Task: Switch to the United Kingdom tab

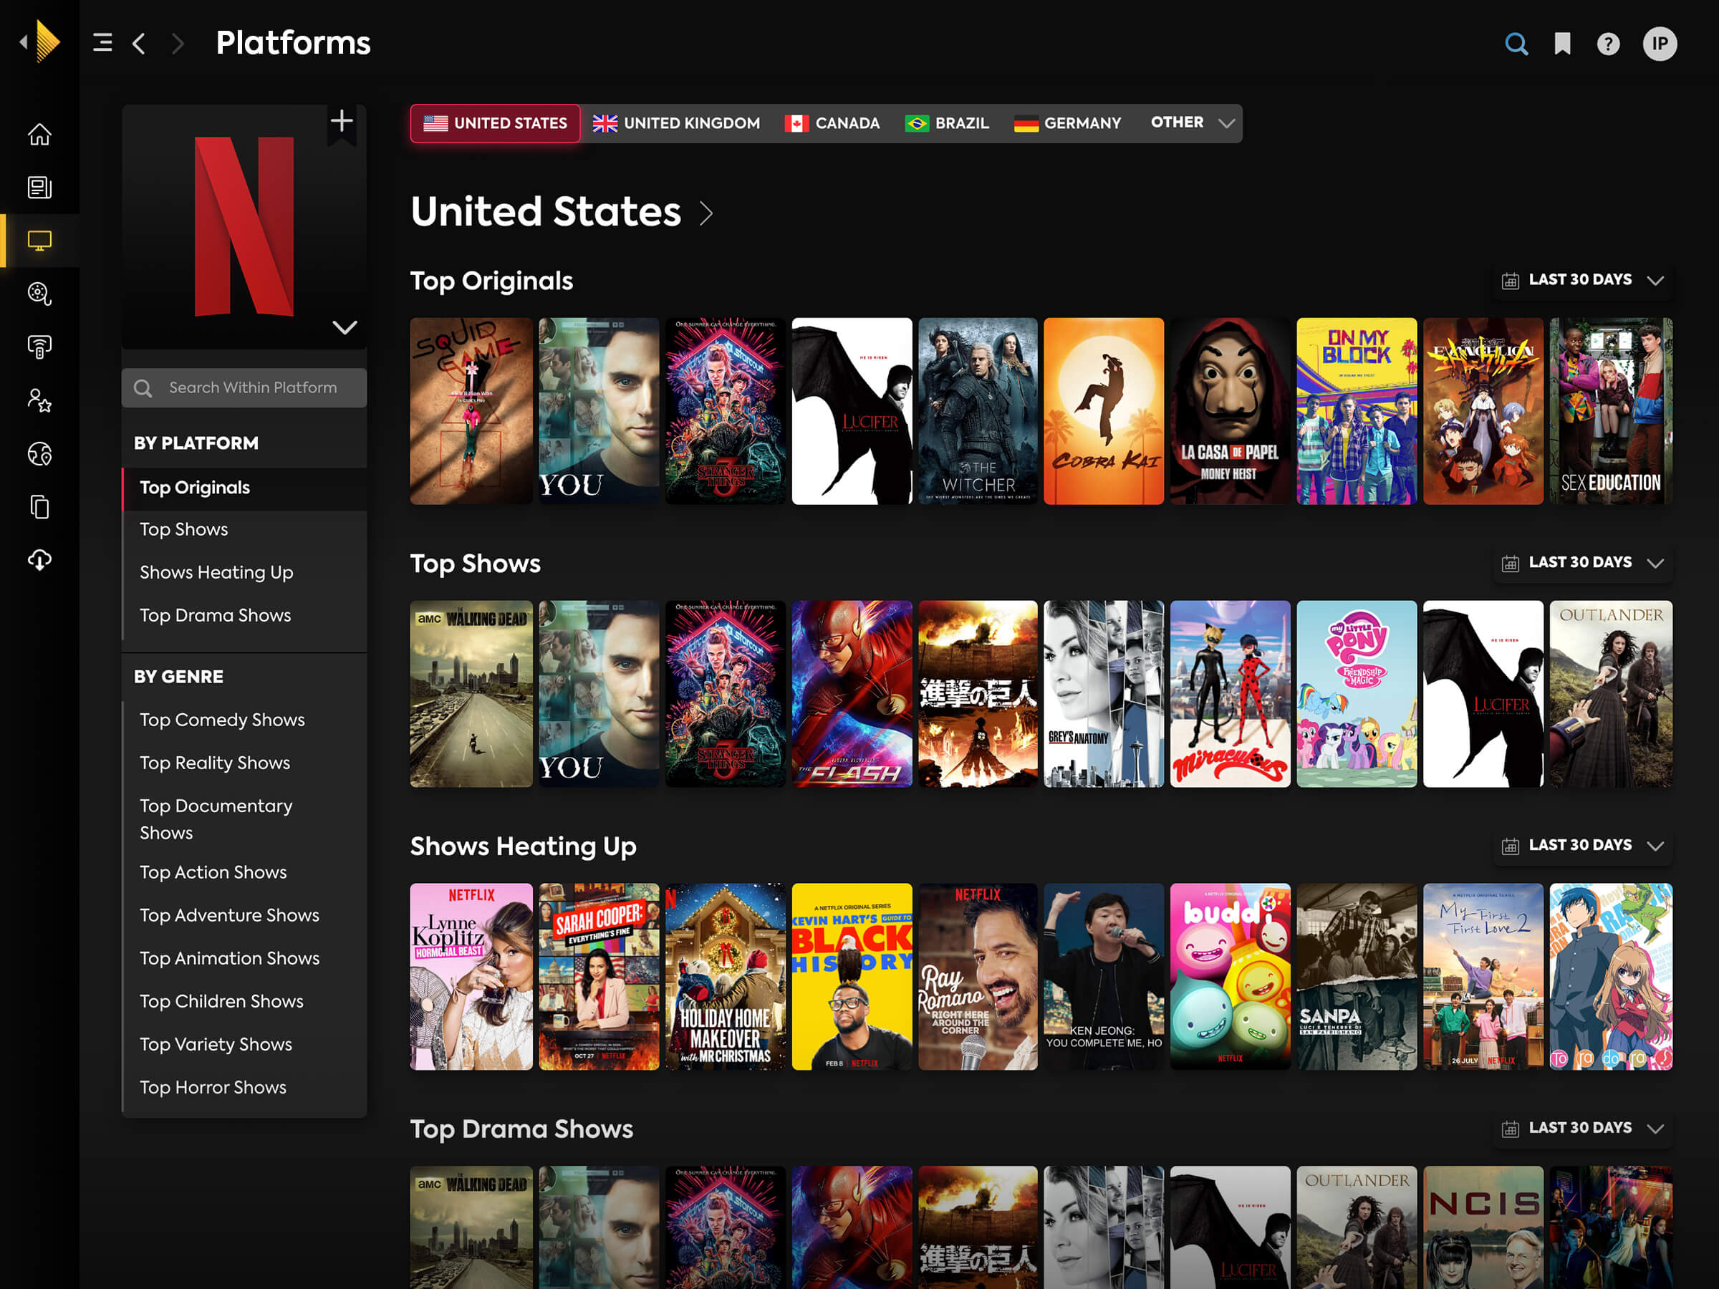Action: 676,124
